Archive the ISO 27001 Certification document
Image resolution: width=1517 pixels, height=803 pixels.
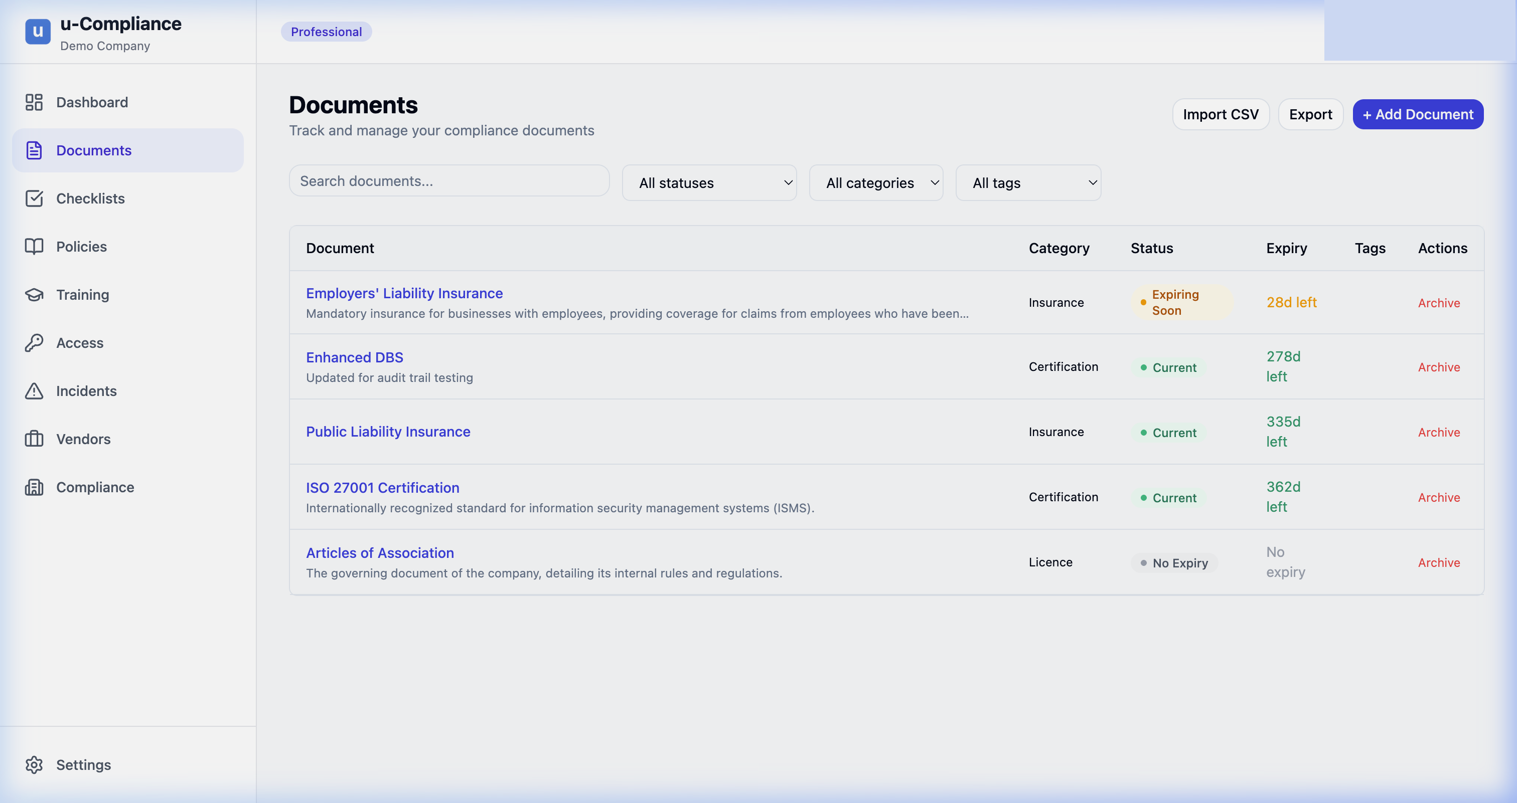point(1439,498)
